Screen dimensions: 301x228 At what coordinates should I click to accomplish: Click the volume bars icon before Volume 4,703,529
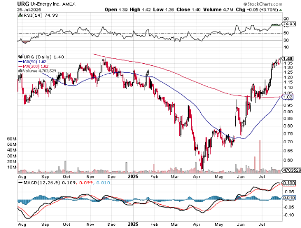click(20, 71)
